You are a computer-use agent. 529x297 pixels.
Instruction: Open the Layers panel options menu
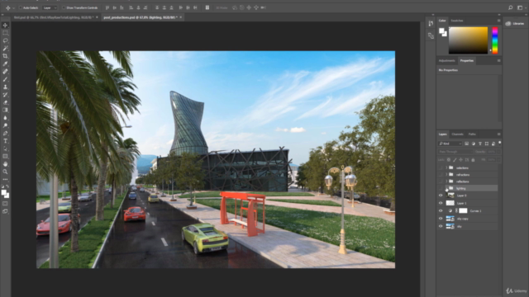pyautogui.click(x=498, y=134)
